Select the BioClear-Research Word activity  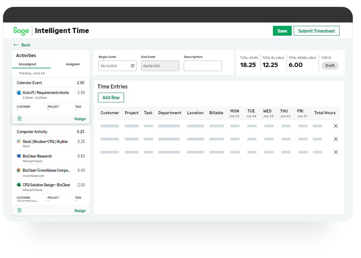(51, 158)
